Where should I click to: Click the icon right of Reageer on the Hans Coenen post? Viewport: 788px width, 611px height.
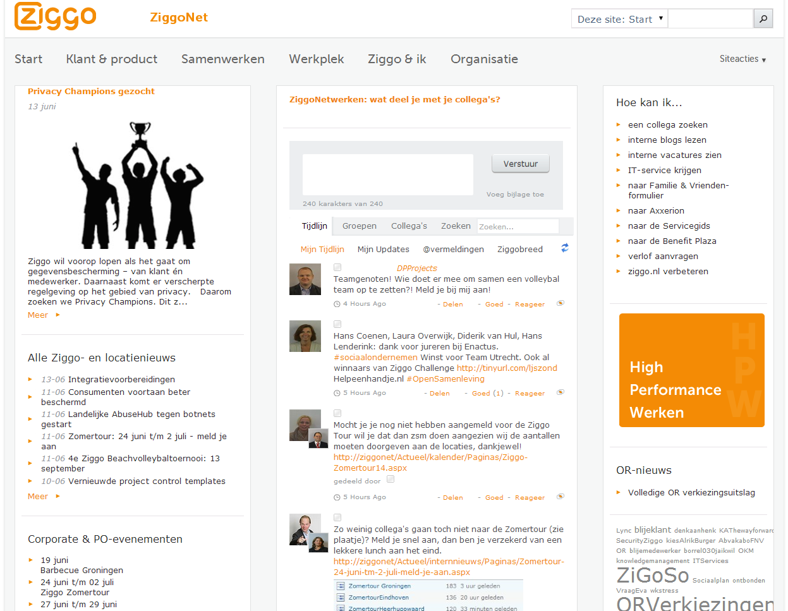560,392
